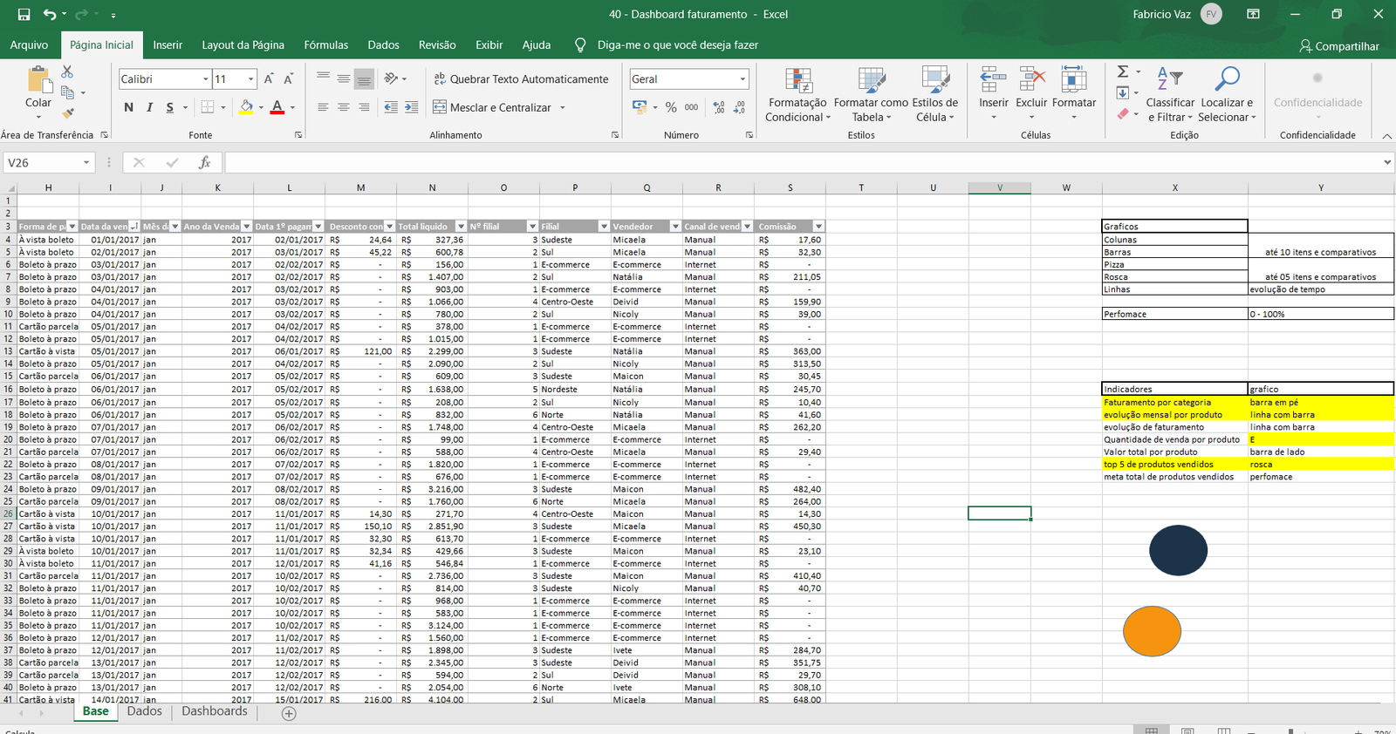The height and width of the screenshot is (734, 1396).
Task: Click the Cut scissors icon
Action: pyautogui.click(x=67, y=71)
